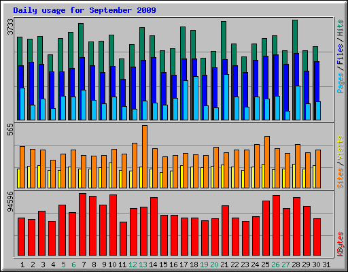The image size is (348, 272).
Task: Select the light blue Pages bar for day 1
Action: 22,104
